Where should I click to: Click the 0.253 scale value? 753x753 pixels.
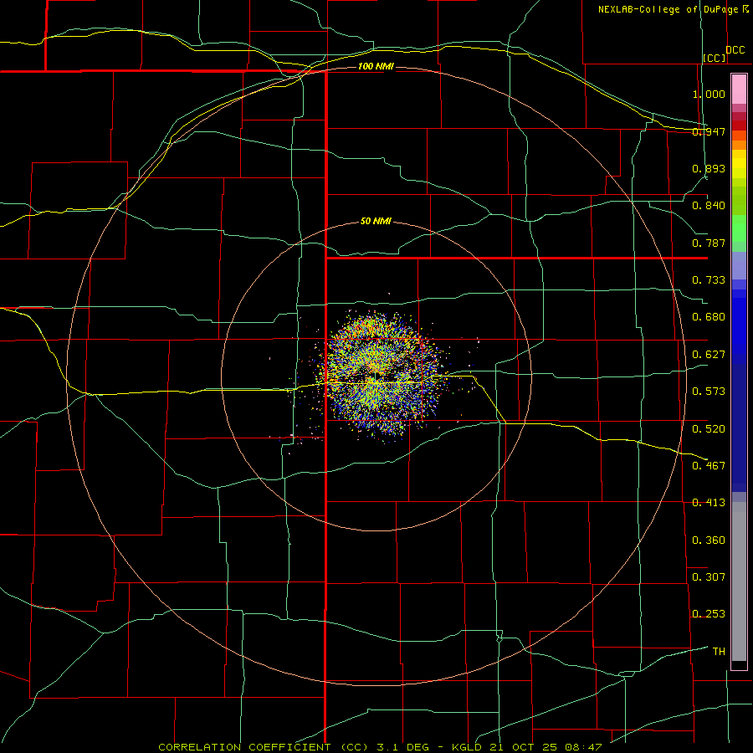(x=709, y=614)
